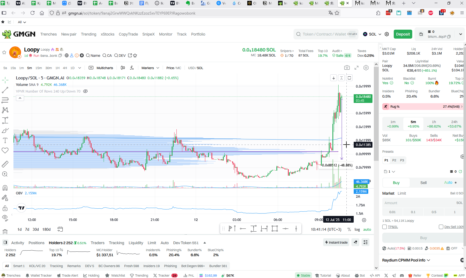
Task: Open holder bubble map icon
Action: tap(355, 242)
